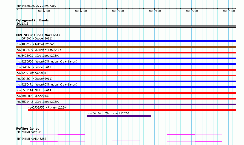
Task: Click the blue bar for nsv4225656
Action: click(126, 64)
